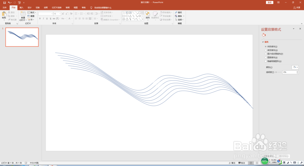304x166 pixels.
Task: Switch to the Slide Show (幻灯片放映) tab
Action: tap(57, 8)
